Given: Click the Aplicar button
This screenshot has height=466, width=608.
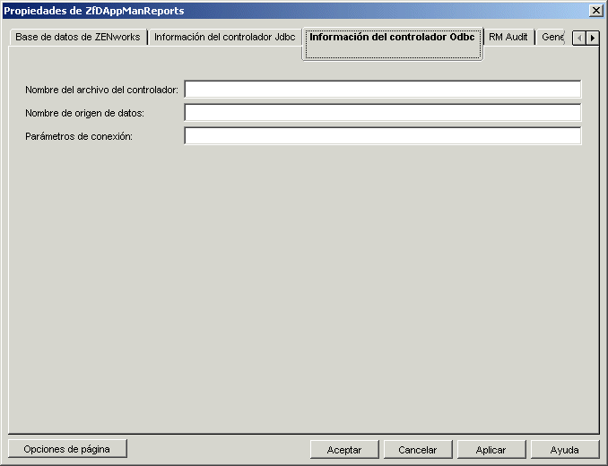Looking at the screenshot, I should [x=491, y=450].
